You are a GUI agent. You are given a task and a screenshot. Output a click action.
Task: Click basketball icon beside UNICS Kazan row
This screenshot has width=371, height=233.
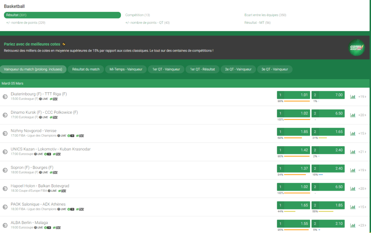click(5, 152)
